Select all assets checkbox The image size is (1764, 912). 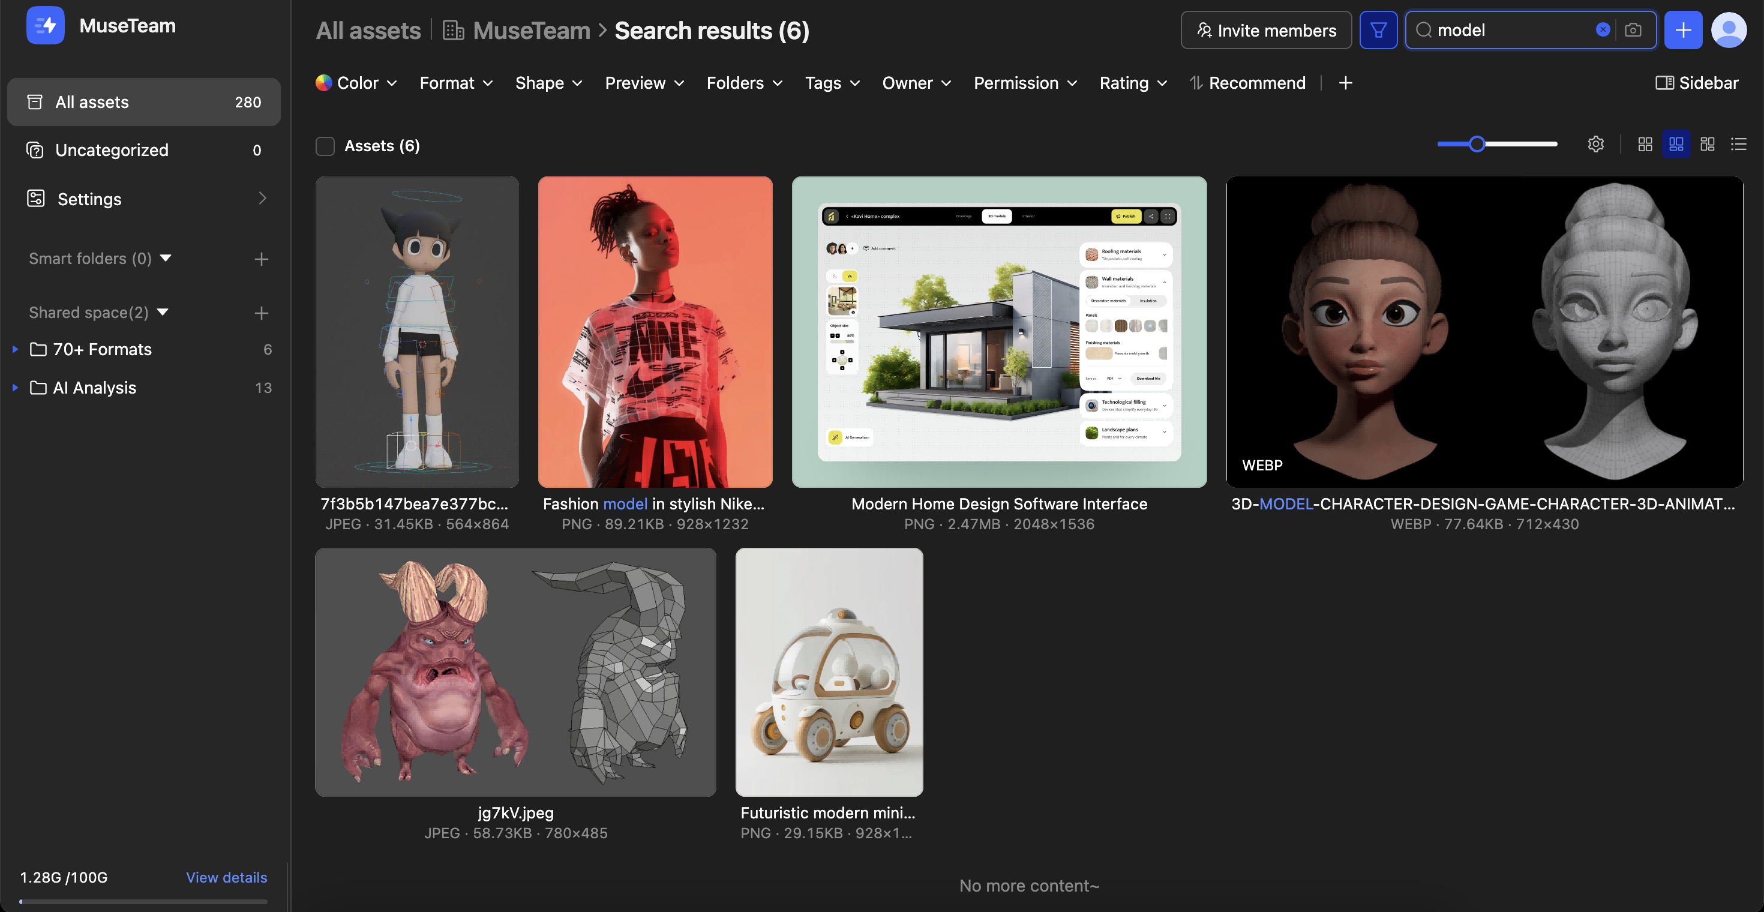[x=325, y=146]
